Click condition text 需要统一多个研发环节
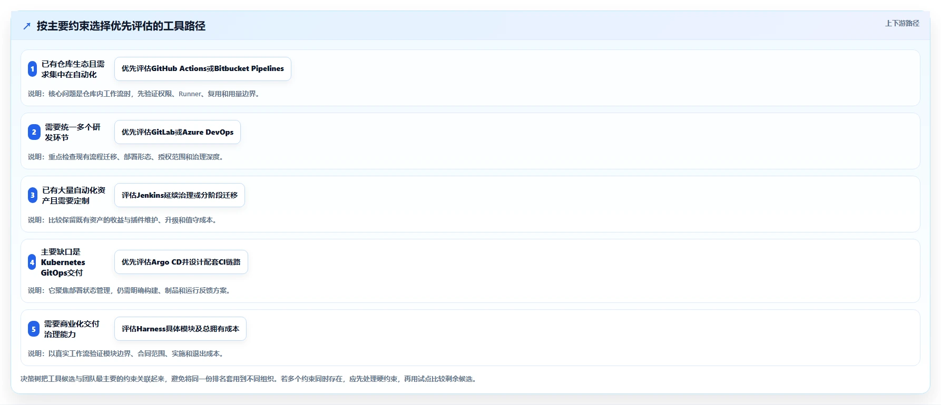941x405 pixels. (73, 132)
